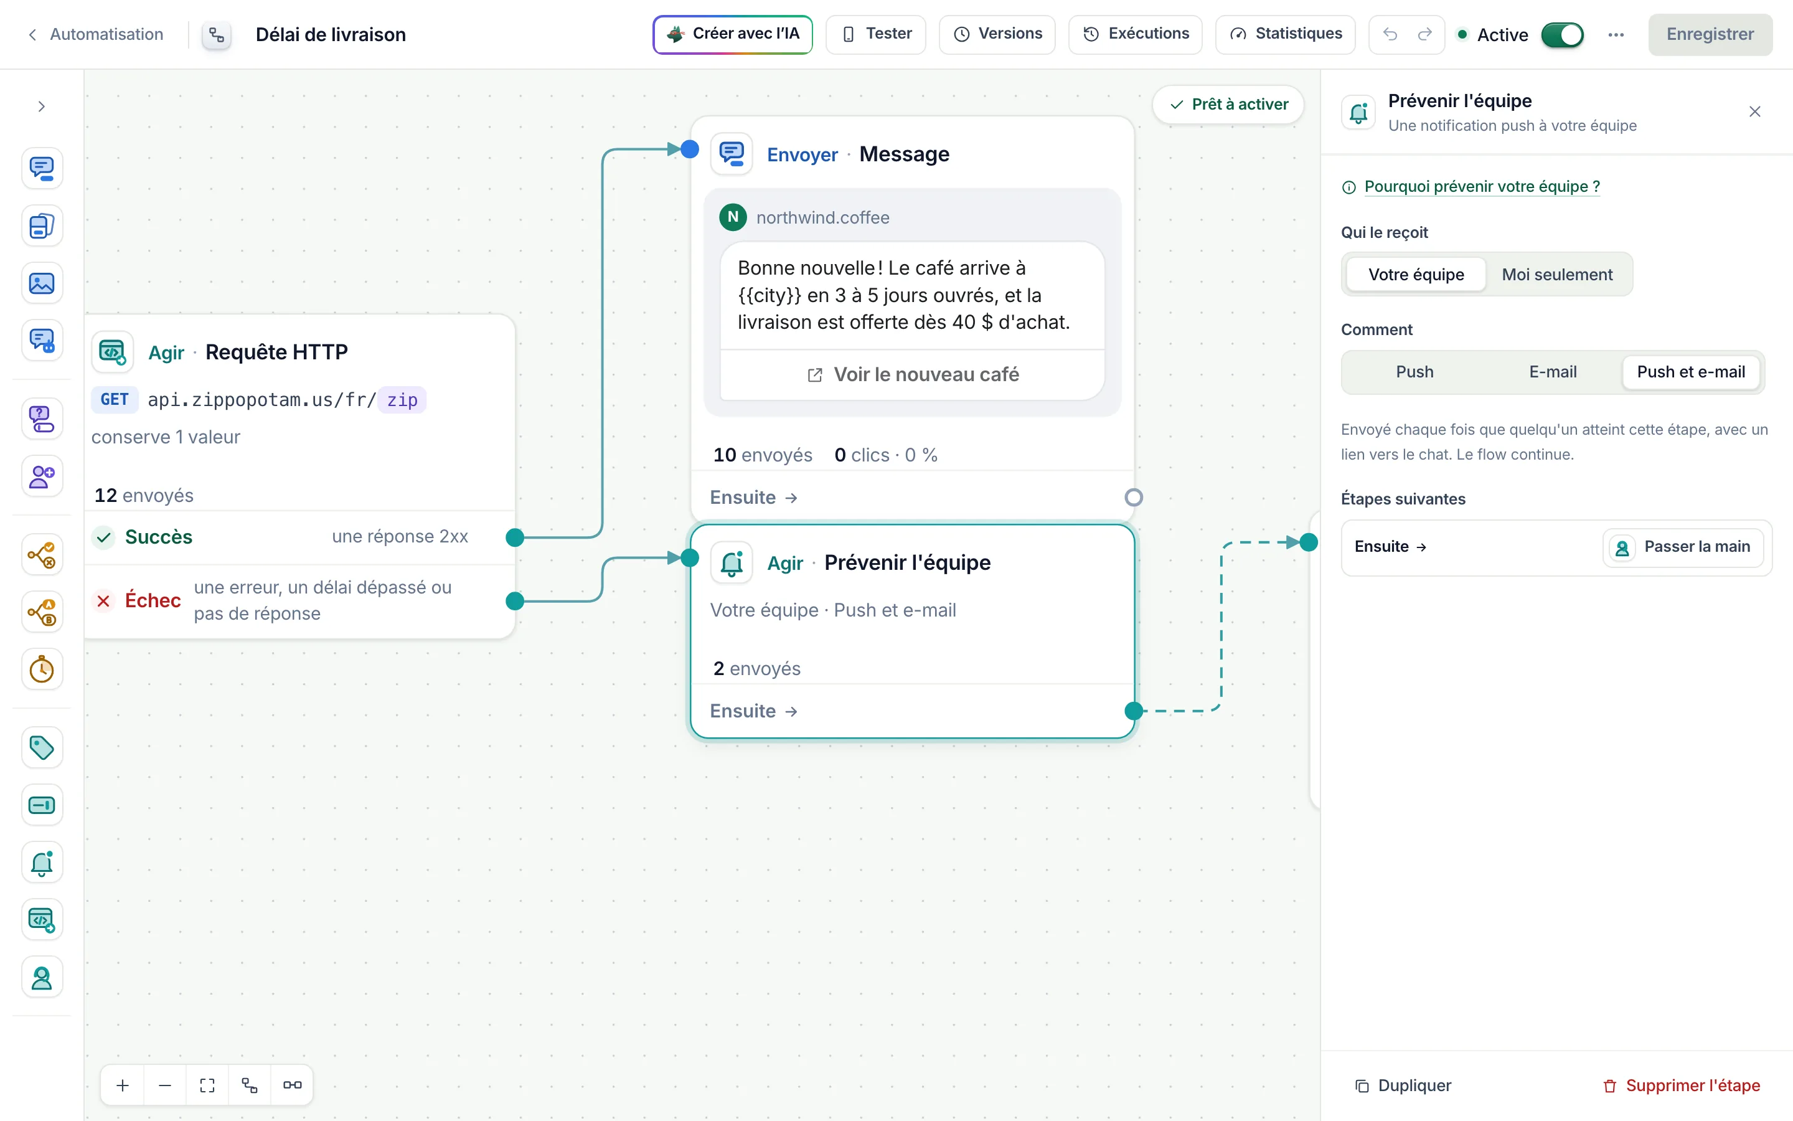Screen dimensions: 1793x1121
Task: Select the delay timer sidebar icon
Action: (x=42, y=669)
